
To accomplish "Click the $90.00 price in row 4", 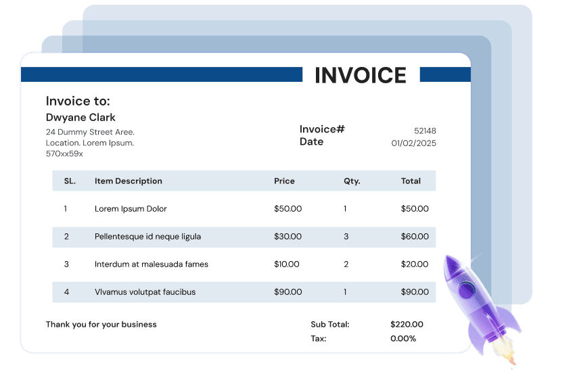I will (287, 292).
